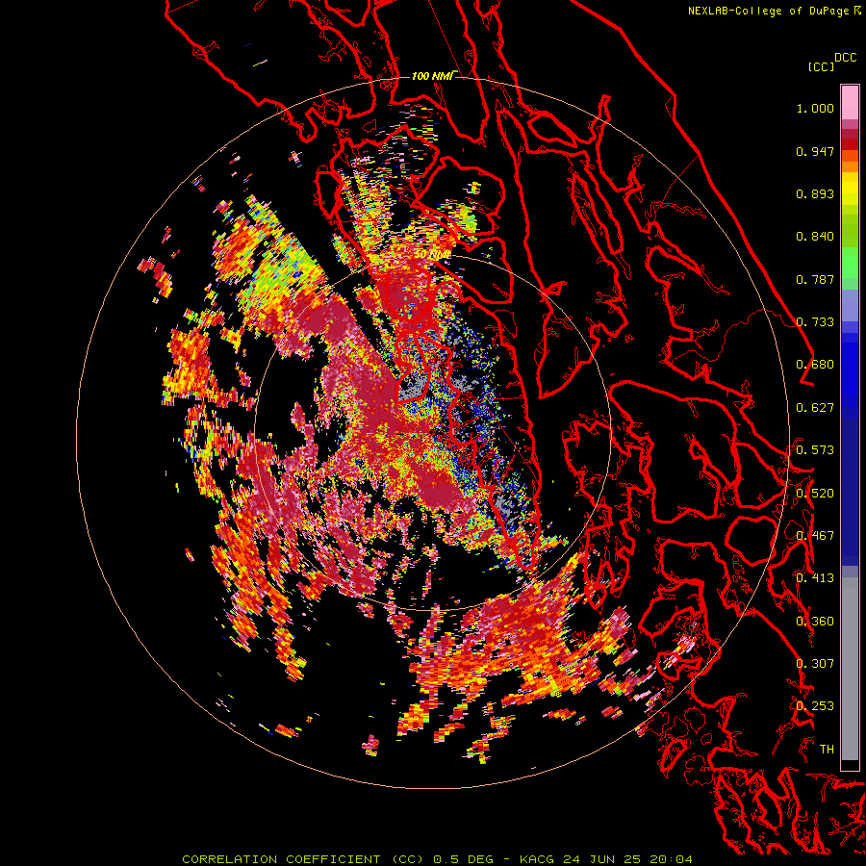
Task: Select the 0.413 scale value
Action: coord(815,578)
